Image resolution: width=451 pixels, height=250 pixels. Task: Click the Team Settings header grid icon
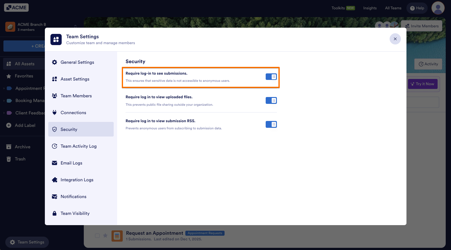click(56, 39)
